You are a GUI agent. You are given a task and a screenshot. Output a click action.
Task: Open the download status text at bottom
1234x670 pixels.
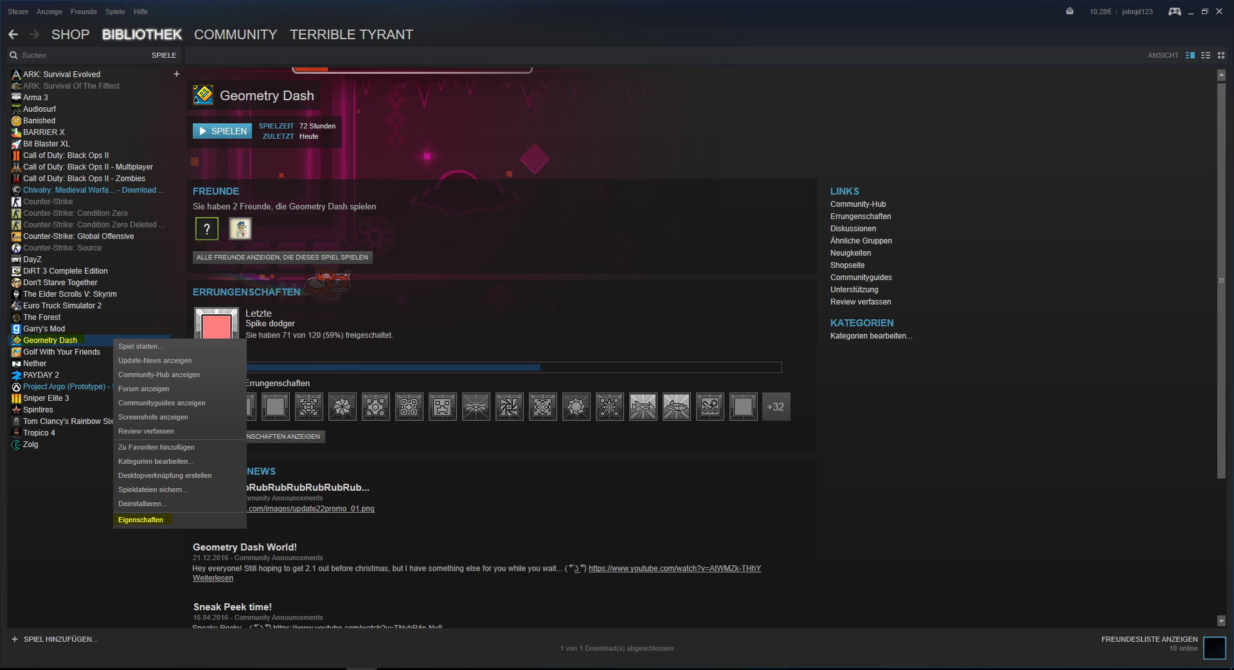pos(617,648)
